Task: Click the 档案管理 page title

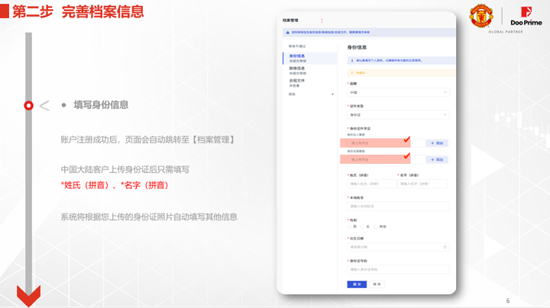Action: pyautogui.click(x=290, y=21)
